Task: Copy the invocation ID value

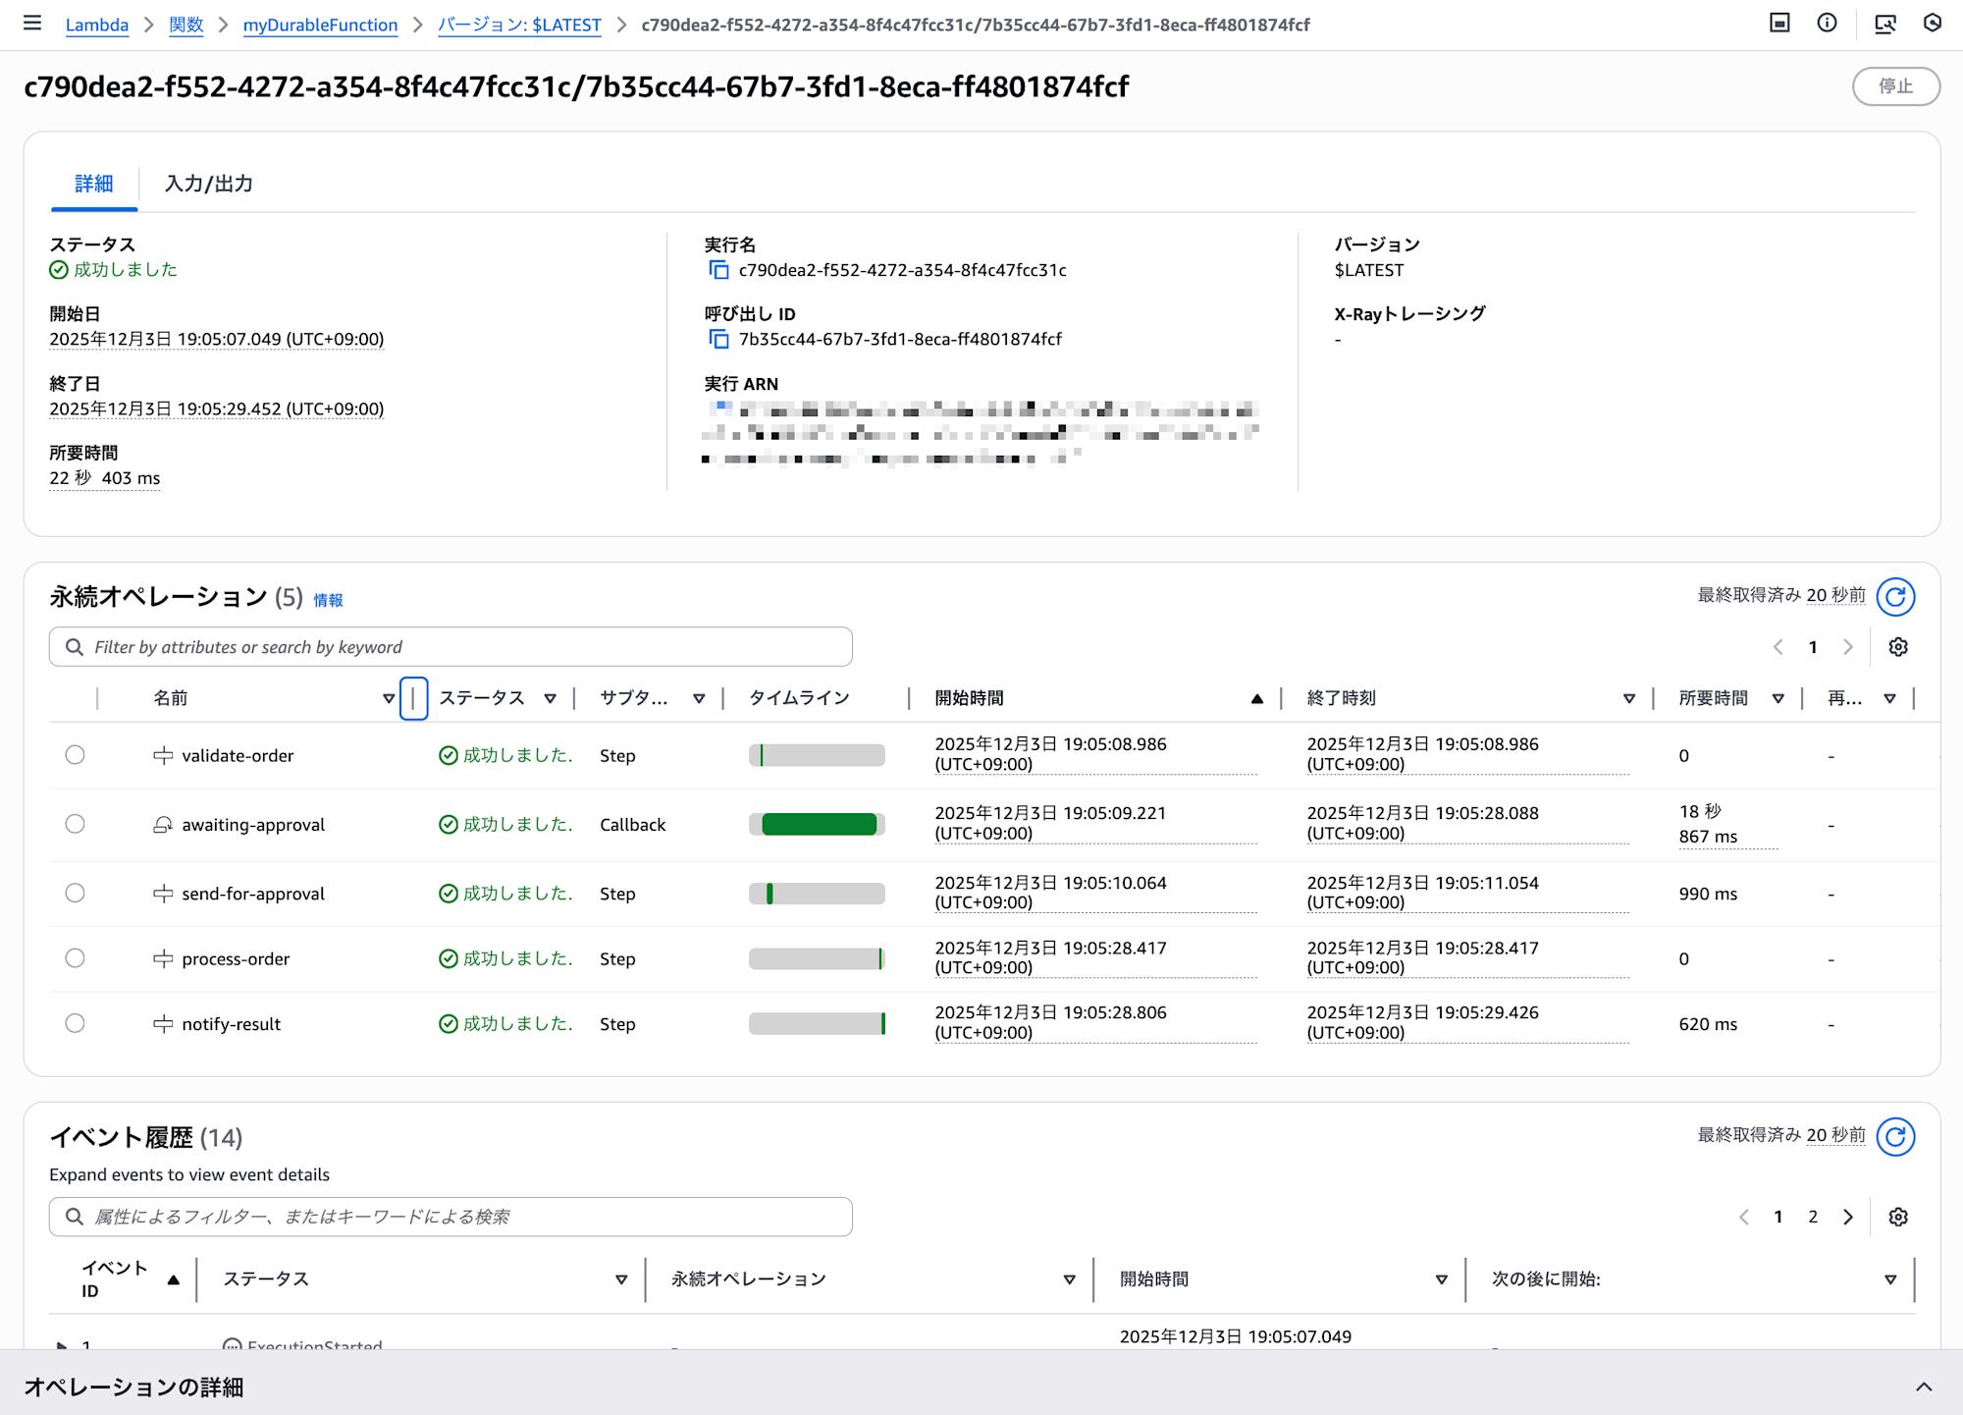Action: [718, 340]
